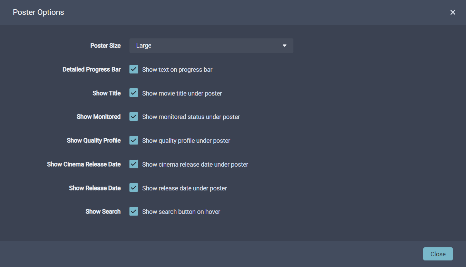Click the 'Show cinema release date under poster' text
The height and width of the screenshot is (267, 466).
[x=195, y=165]
